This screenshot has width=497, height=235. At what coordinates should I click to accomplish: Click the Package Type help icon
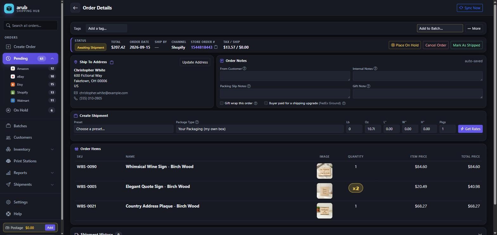click(197, 122)
